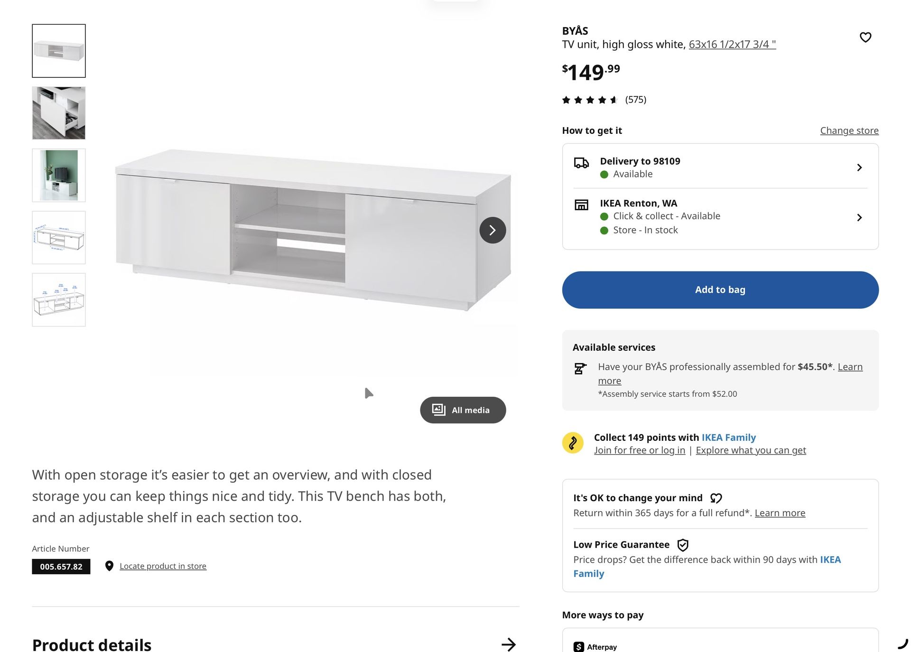Click the yellow IKEA Family points icon
911x652 pixels.
pos(573,443)
